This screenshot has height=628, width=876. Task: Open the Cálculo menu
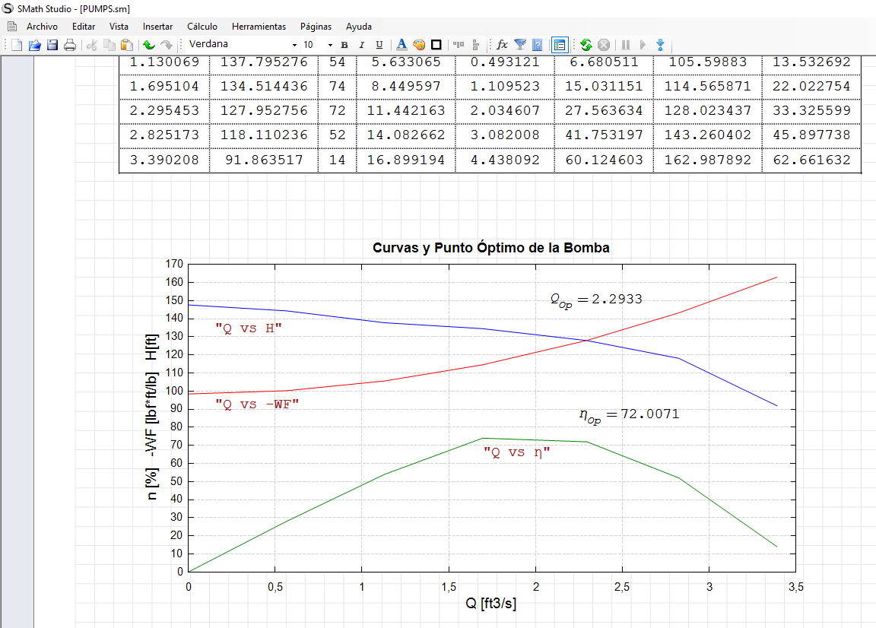tap(202, 26)
